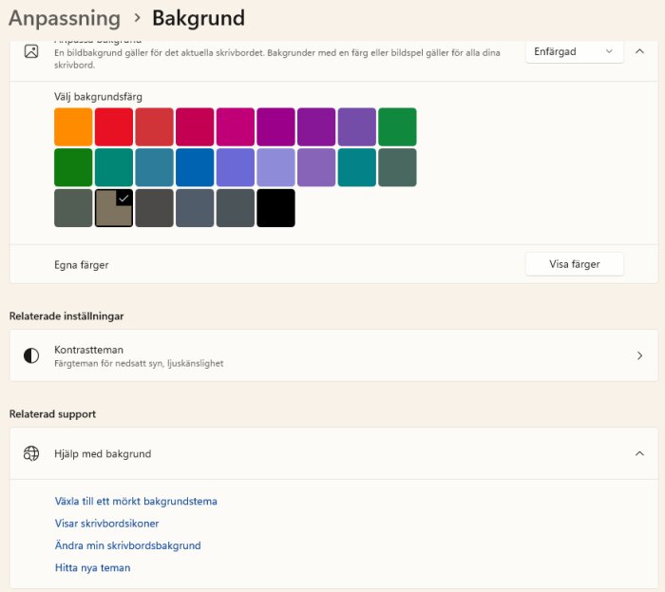This screenshot has width=665, height=592.
Task: Open the Enfärgad background type dropdown
Action: pyautogui.click(x=574, y=51)
